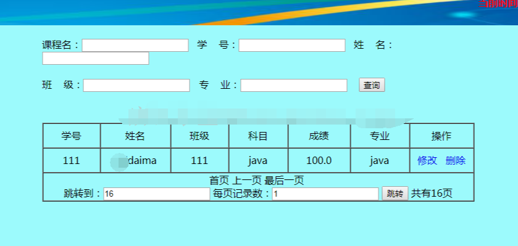Click the 查询 button

pyautogui.click(x=372, y=85)
